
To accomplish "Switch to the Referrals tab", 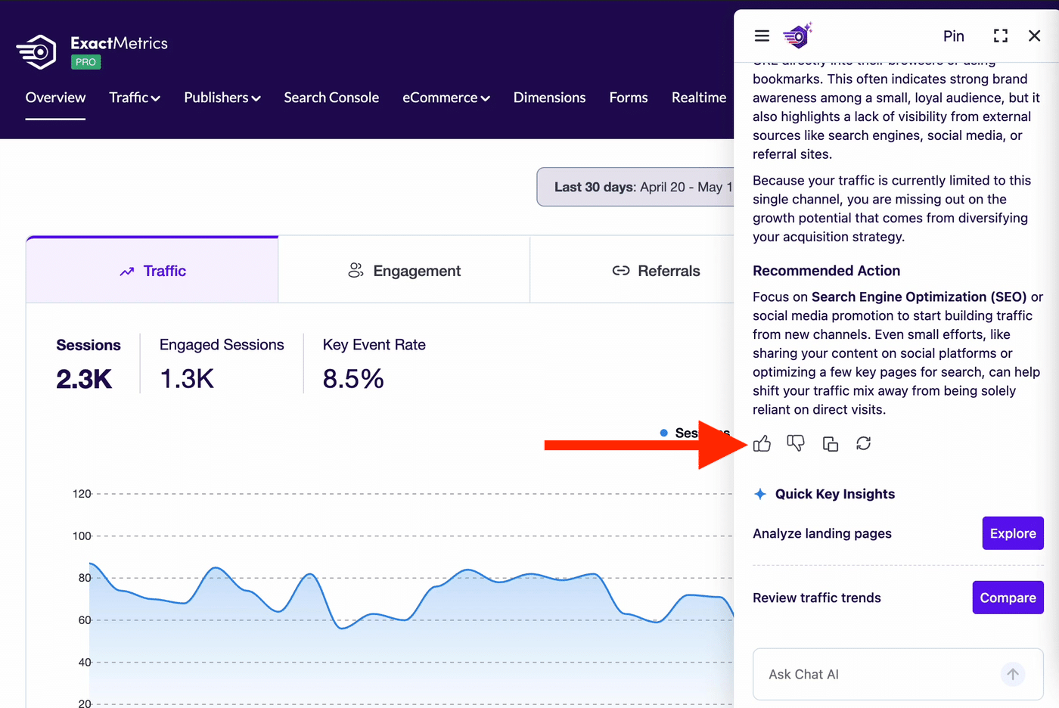I will 656,271.
